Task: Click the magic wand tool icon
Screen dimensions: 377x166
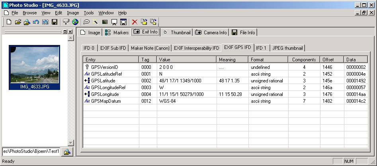Action: pyautogui.click(x=96, y=22)
